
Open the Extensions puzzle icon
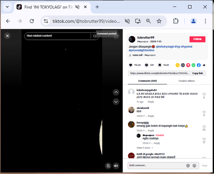point(176,21)
